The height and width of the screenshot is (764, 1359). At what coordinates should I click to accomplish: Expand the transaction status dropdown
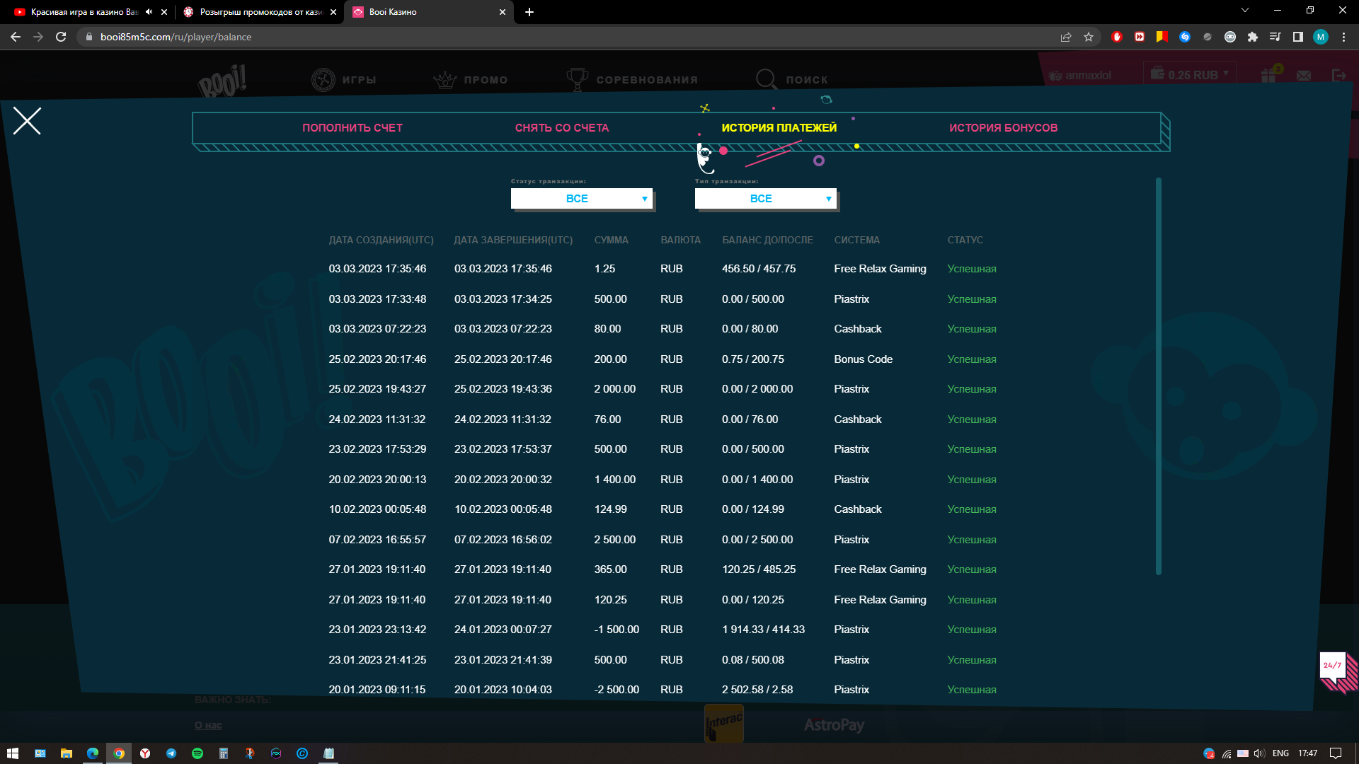[581, 199]
